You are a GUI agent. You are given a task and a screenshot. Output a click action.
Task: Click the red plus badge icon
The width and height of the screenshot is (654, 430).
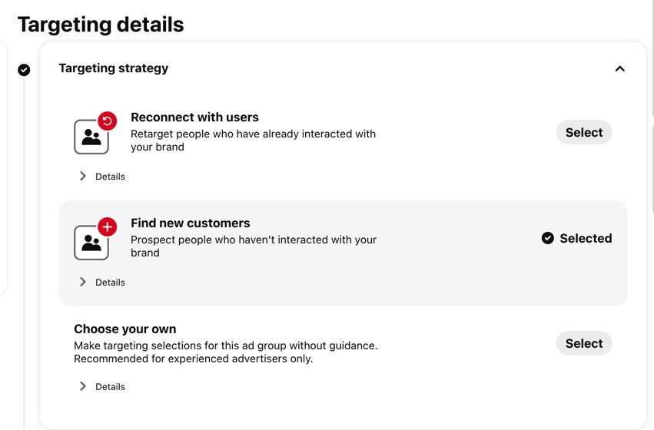point(107,227)
